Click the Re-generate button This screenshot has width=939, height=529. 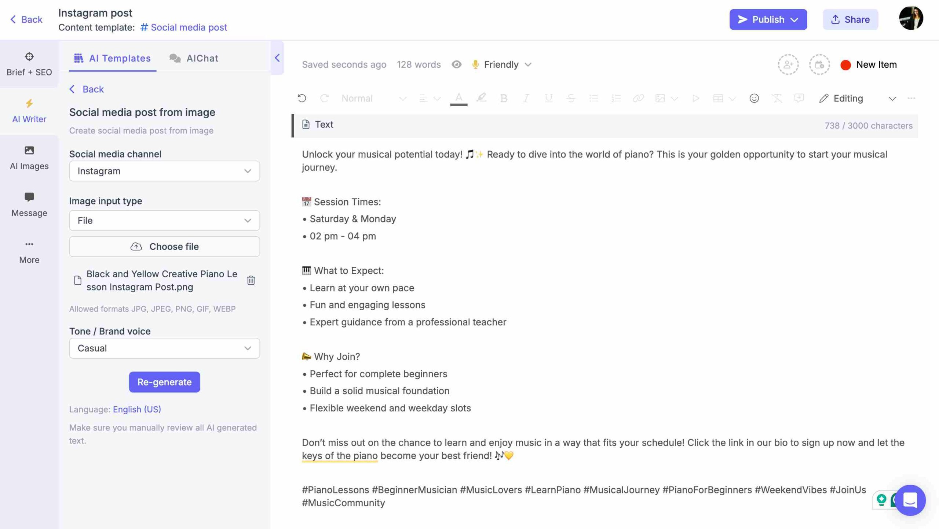tap(164, 381)
